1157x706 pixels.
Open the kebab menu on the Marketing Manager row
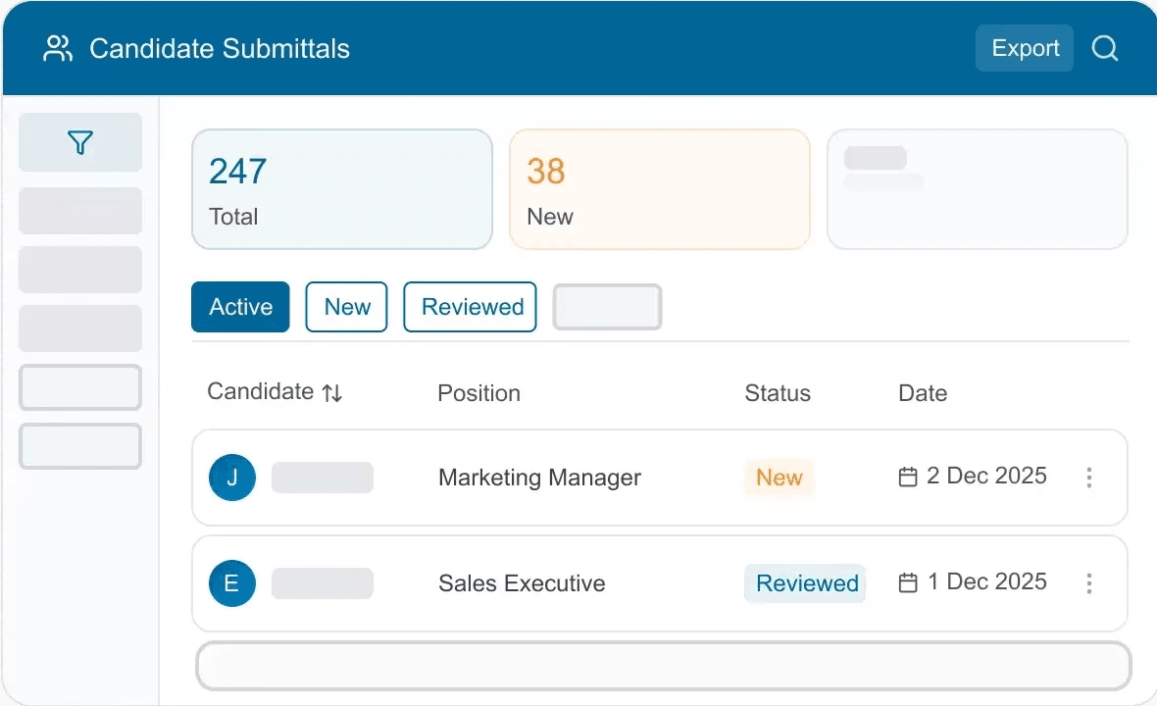1089,478
